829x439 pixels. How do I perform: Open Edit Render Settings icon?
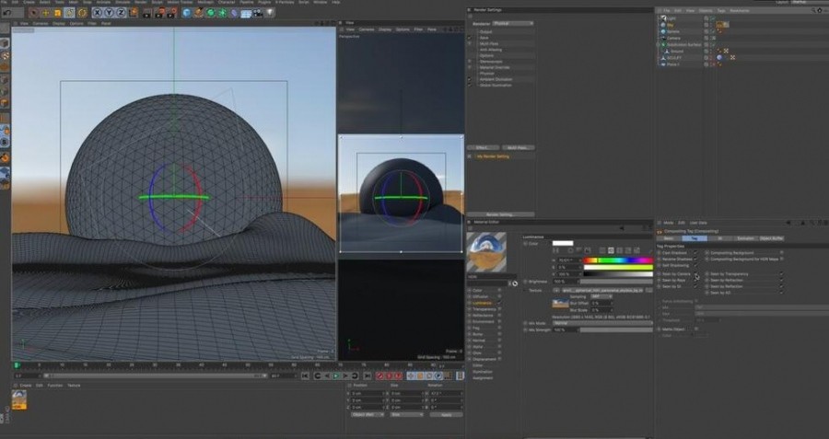[x=170, y=13]
